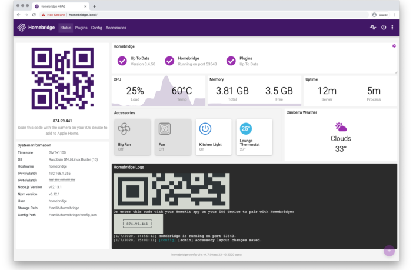The height and width of the screenshot is (270, 413).
Task: Click the Canberra weather cloud icon
Action: pos(341,126)
